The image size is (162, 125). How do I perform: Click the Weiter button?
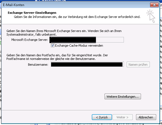tap(122, 117)
